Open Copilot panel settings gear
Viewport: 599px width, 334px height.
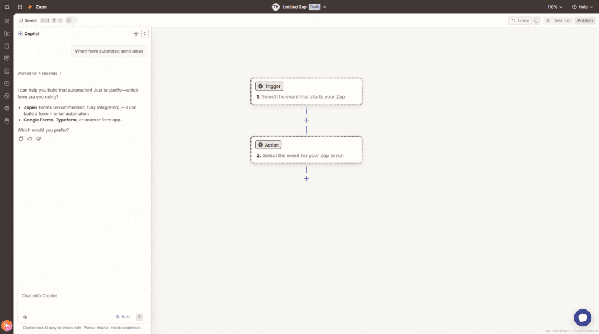(136, 33)
